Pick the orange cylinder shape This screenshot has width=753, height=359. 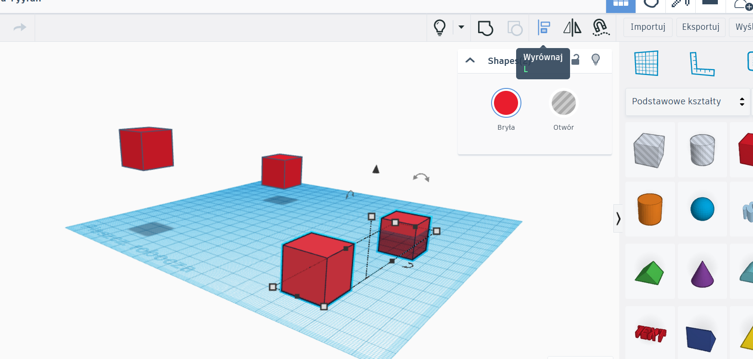(x=649, y=209)
